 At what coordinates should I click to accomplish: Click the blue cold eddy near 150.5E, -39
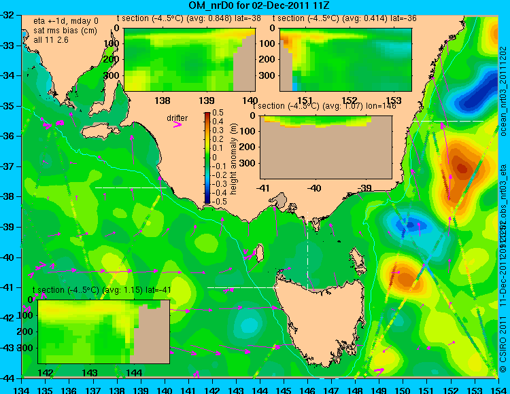pyautogui.click(x=411, y=224)
